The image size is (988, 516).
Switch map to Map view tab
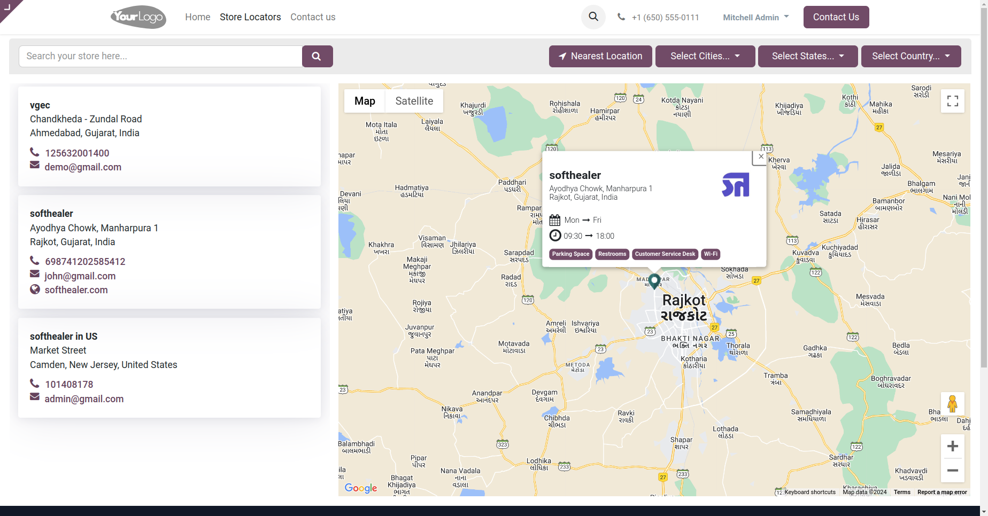click(365, 101)
